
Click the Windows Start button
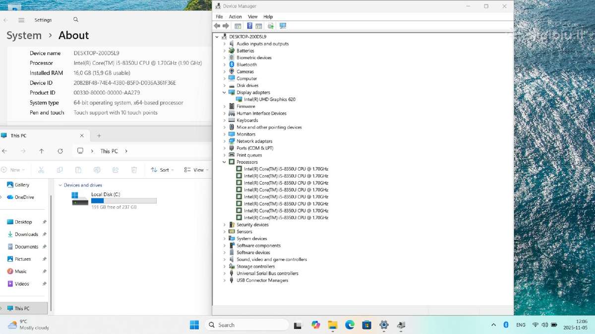coord(194,325)
